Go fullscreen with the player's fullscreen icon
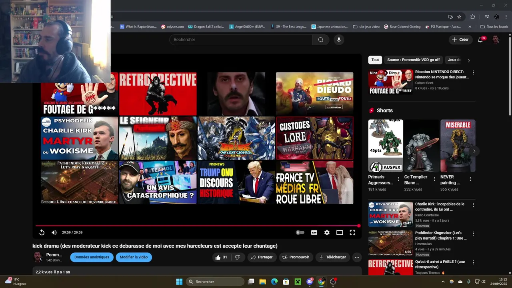The image size is (512, 288). click(352, 232)
